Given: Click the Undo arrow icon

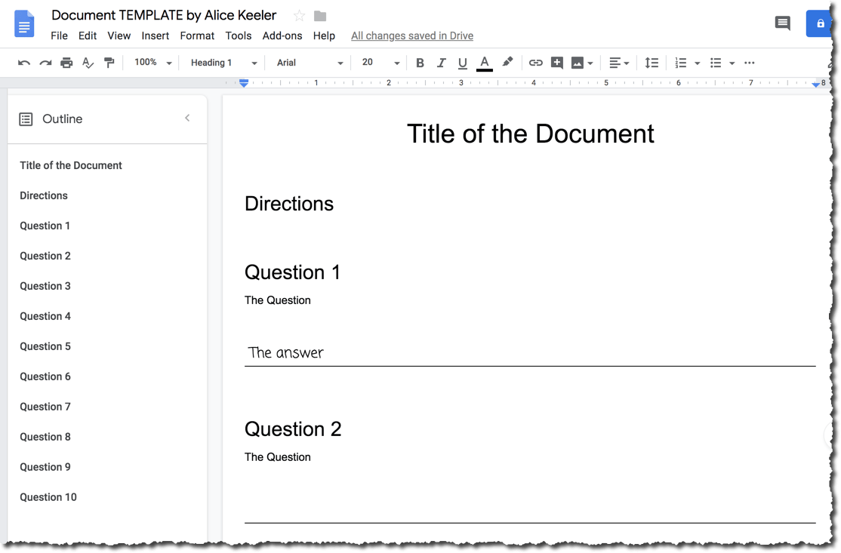Looking at the screenshot, I should pyautogui.click(x=23, y=63).
